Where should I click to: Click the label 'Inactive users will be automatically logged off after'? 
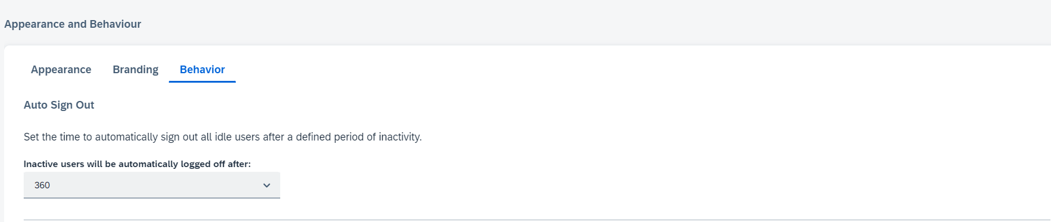[x=137, y=164]
